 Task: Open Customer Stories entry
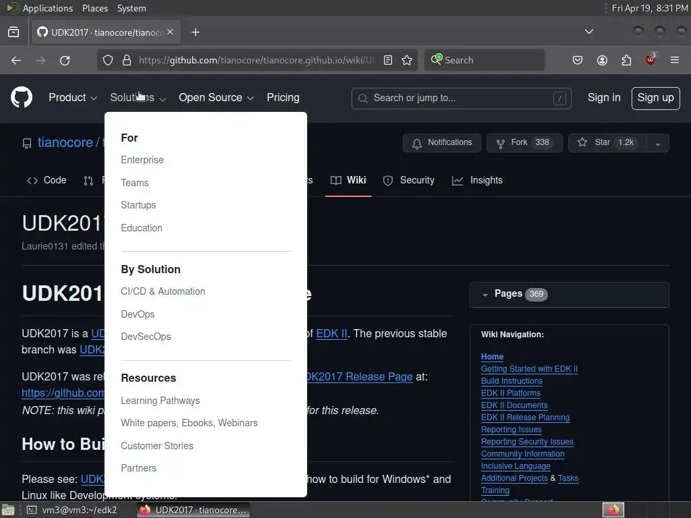click(x=157, y=446)
